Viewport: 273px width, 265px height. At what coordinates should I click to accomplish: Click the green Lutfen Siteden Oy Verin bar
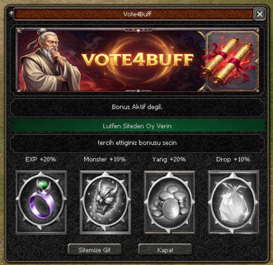click(x=137, y=125)
